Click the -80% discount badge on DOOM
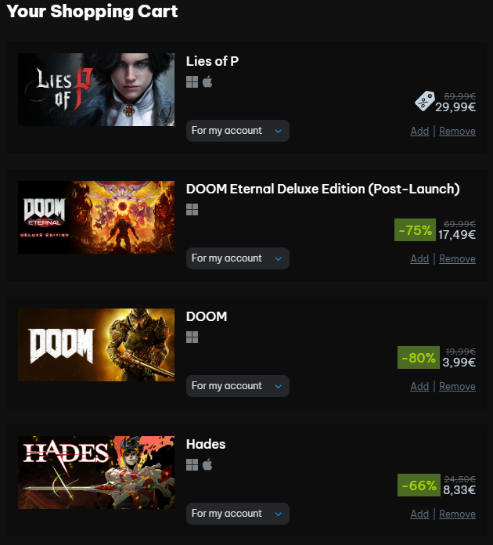The width and height of the screenshot is (493, 545). click(x=419, y=357)
